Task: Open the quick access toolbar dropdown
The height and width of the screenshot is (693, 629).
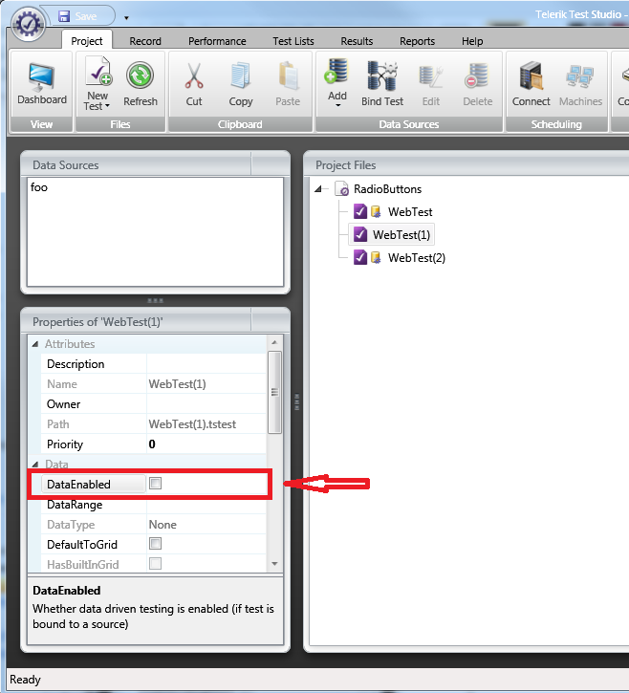Action: (126, 18)
